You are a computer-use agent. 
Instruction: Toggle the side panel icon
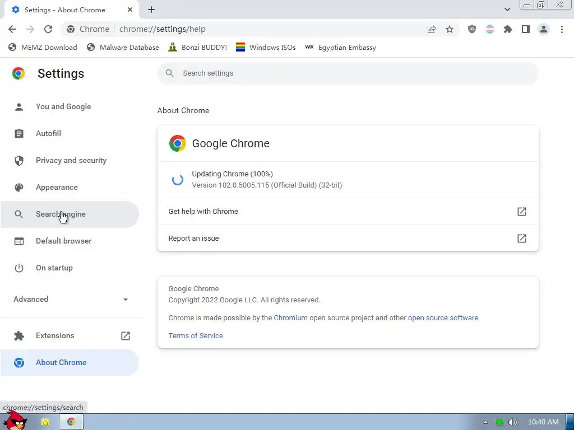(526, 29)
